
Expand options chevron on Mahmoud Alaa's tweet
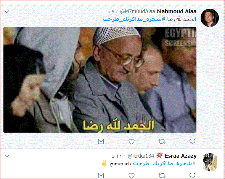[7, 11]
